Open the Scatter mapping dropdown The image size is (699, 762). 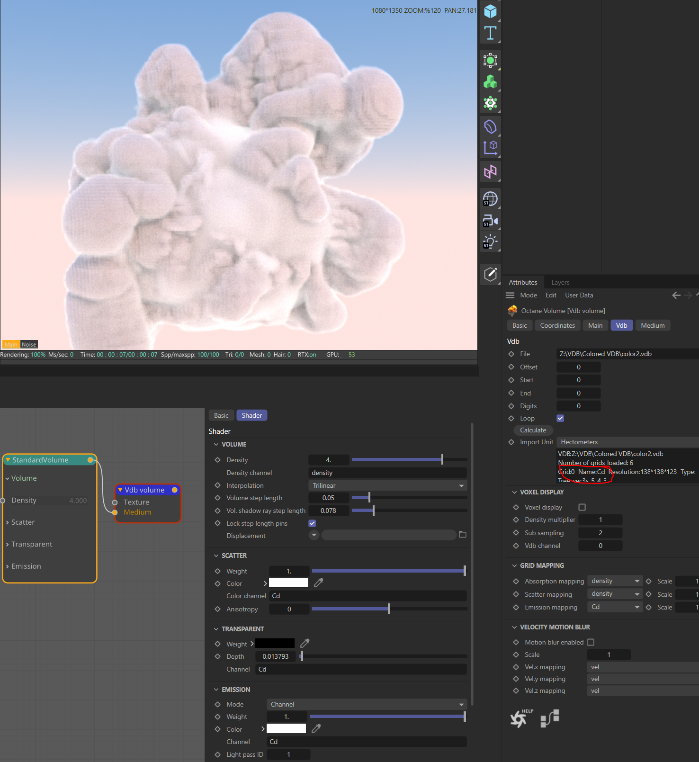(615, 594)
